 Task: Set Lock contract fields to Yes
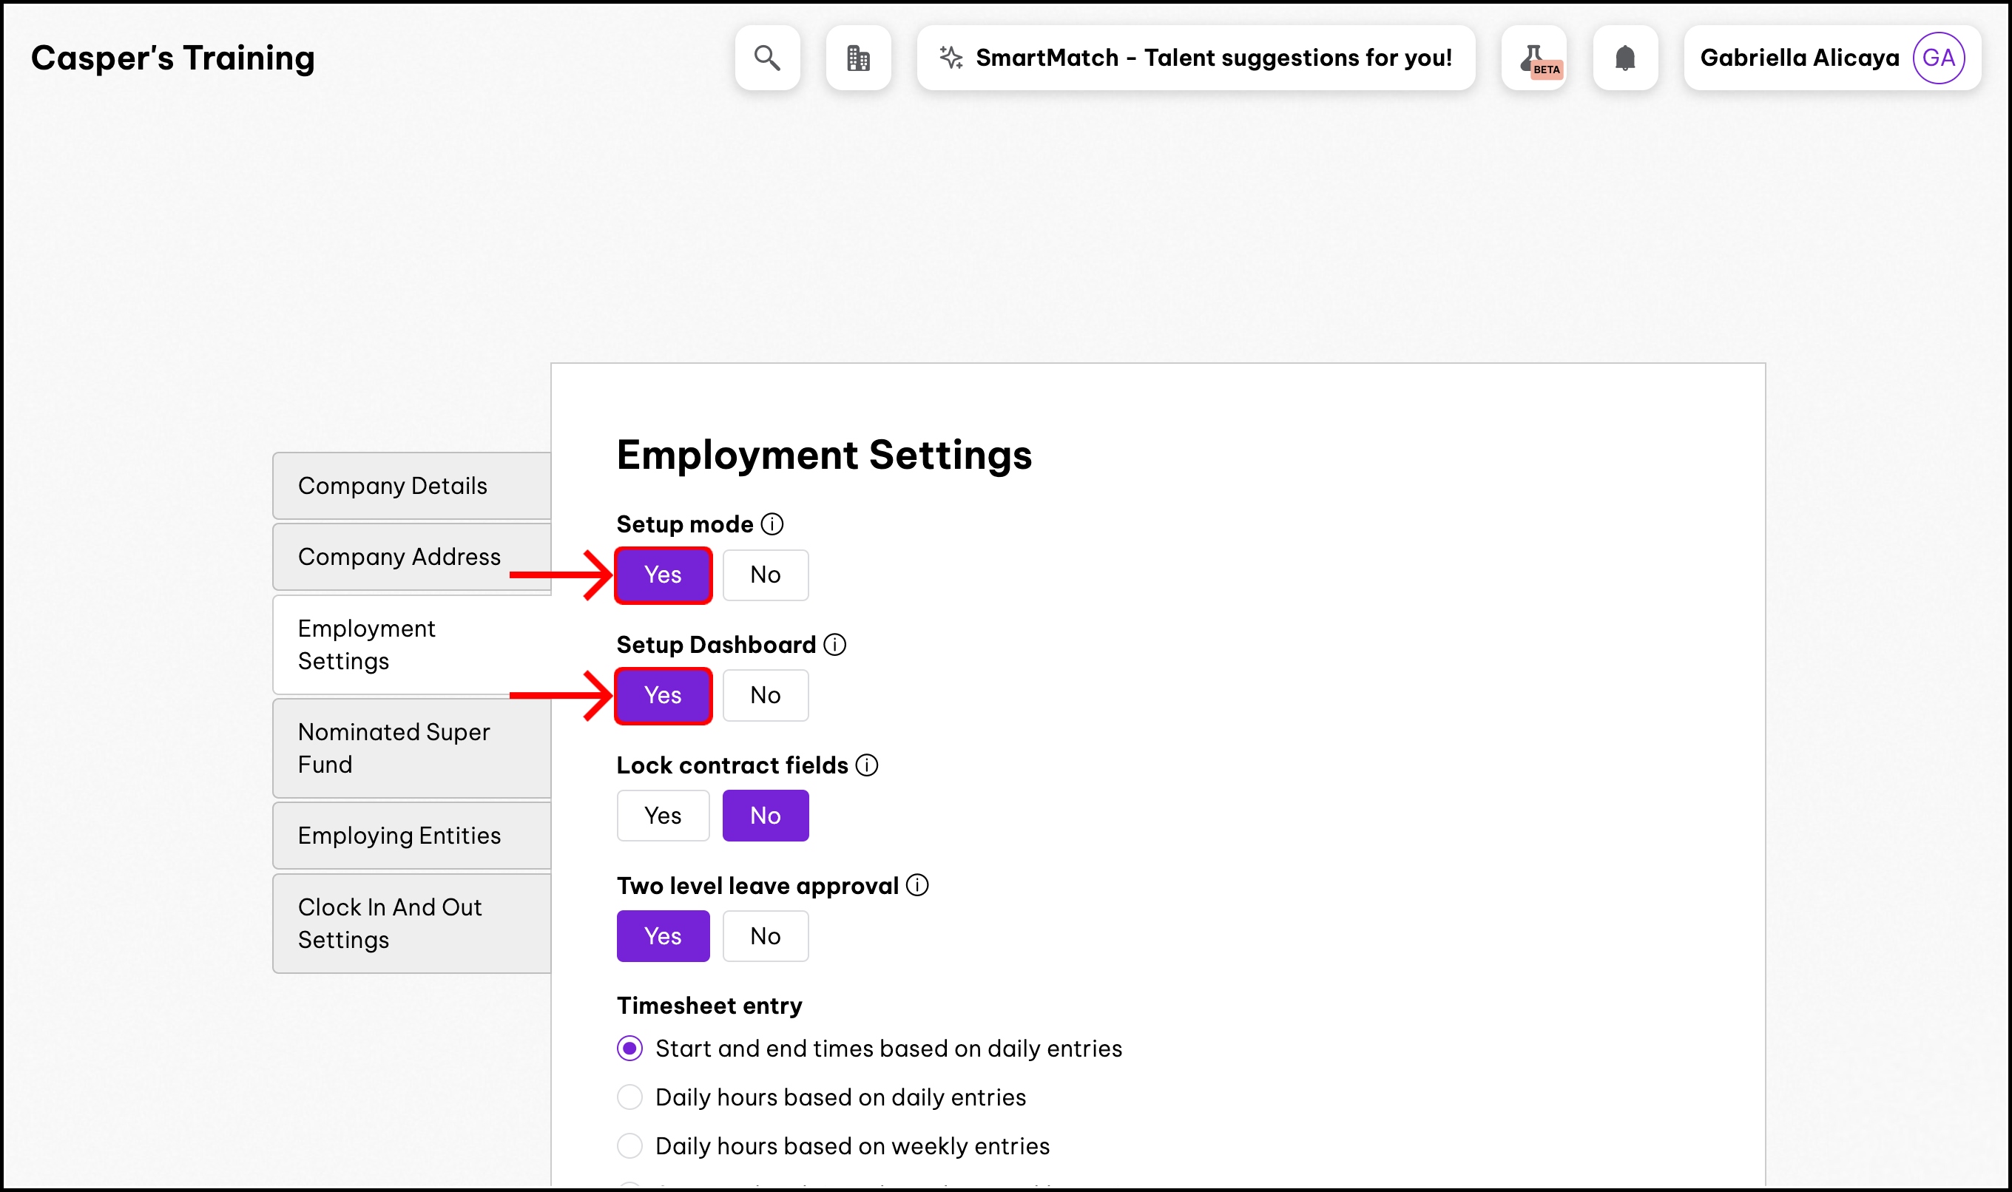(663, 816)
